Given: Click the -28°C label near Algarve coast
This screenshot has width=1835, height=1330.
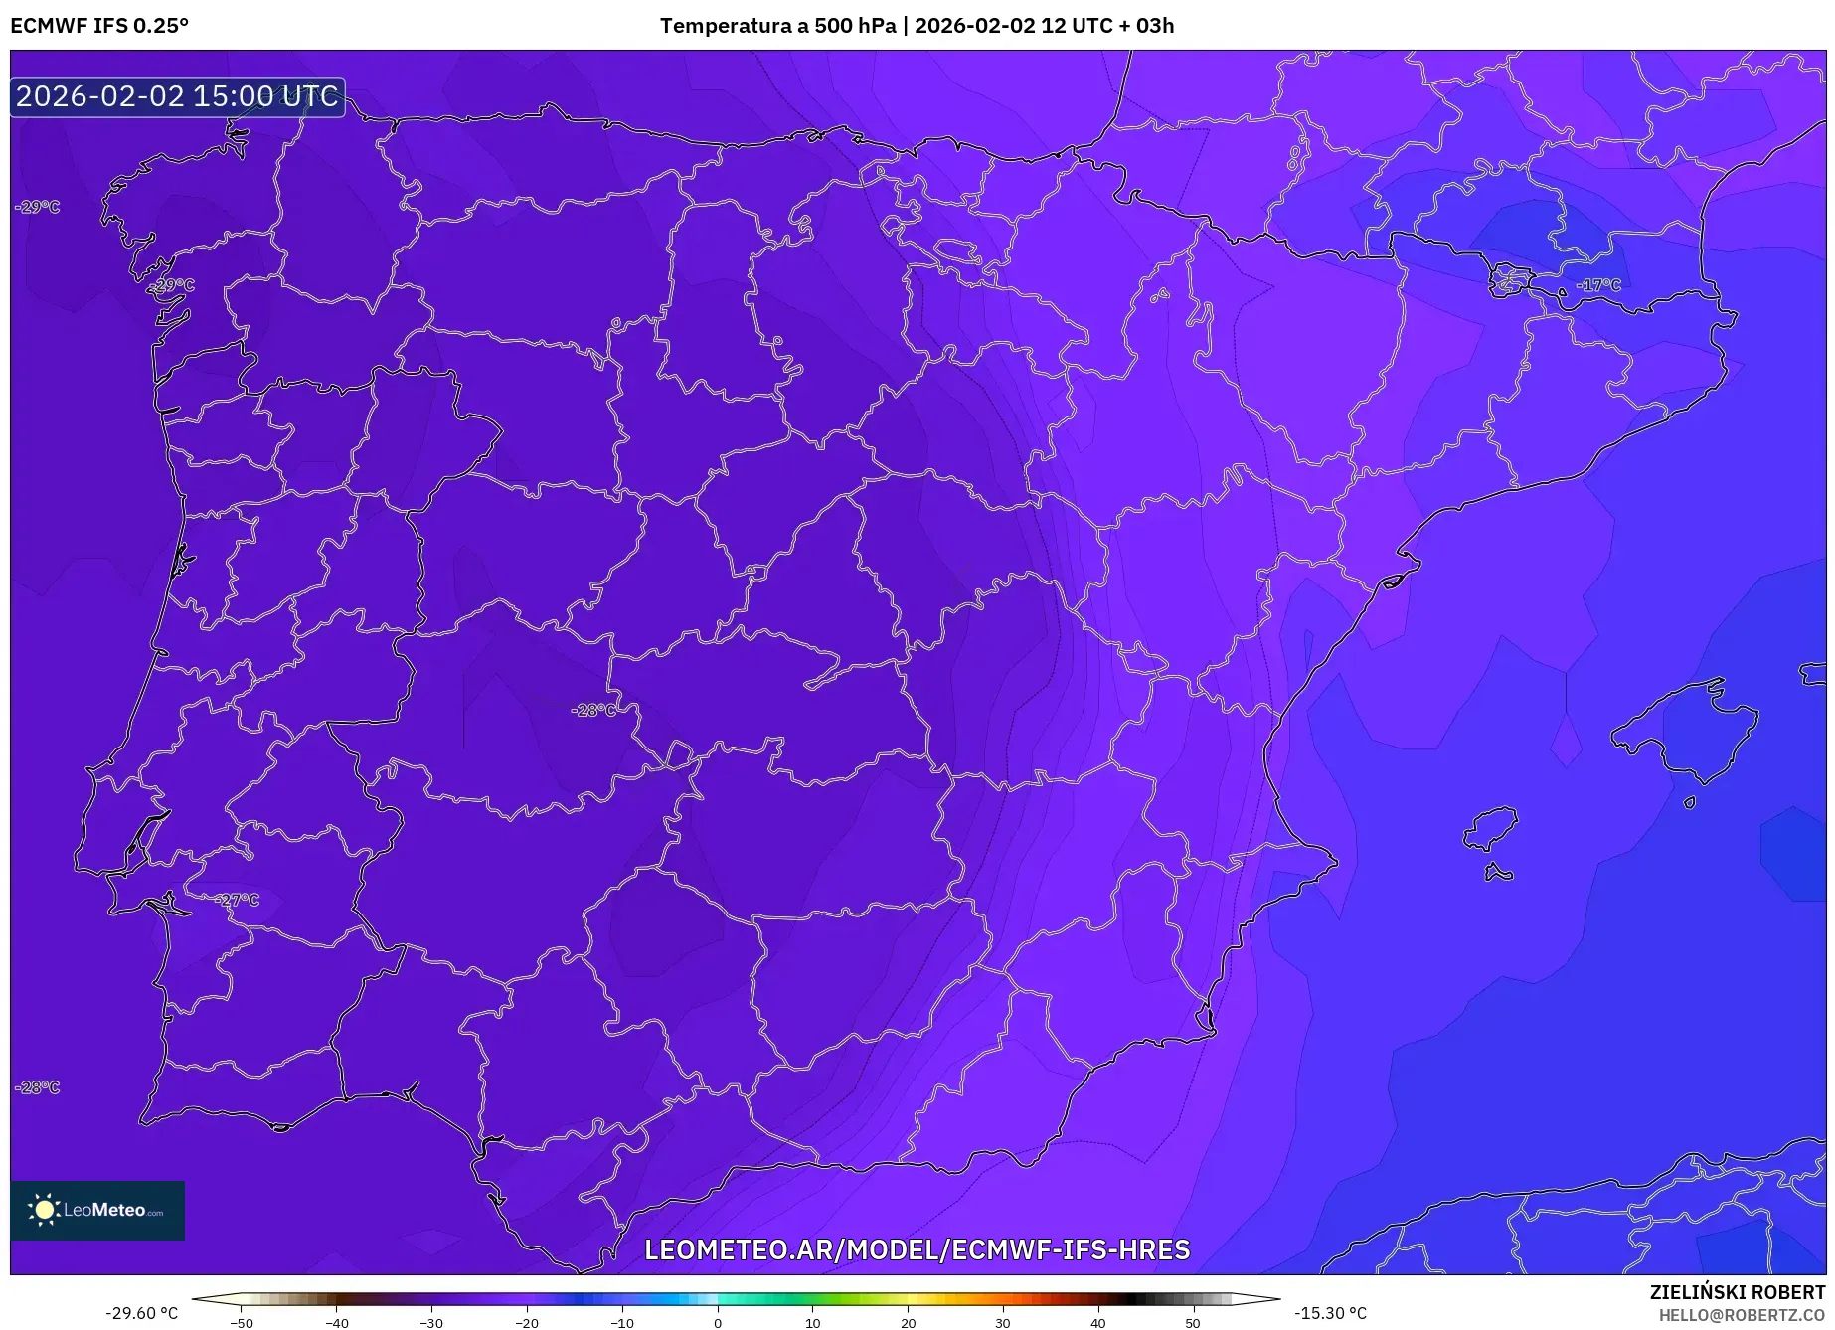Looking at the screenshot, I should point(39,1089).
